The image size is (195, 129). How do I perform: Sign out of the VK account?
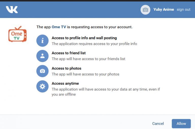(x=183, y=10)
